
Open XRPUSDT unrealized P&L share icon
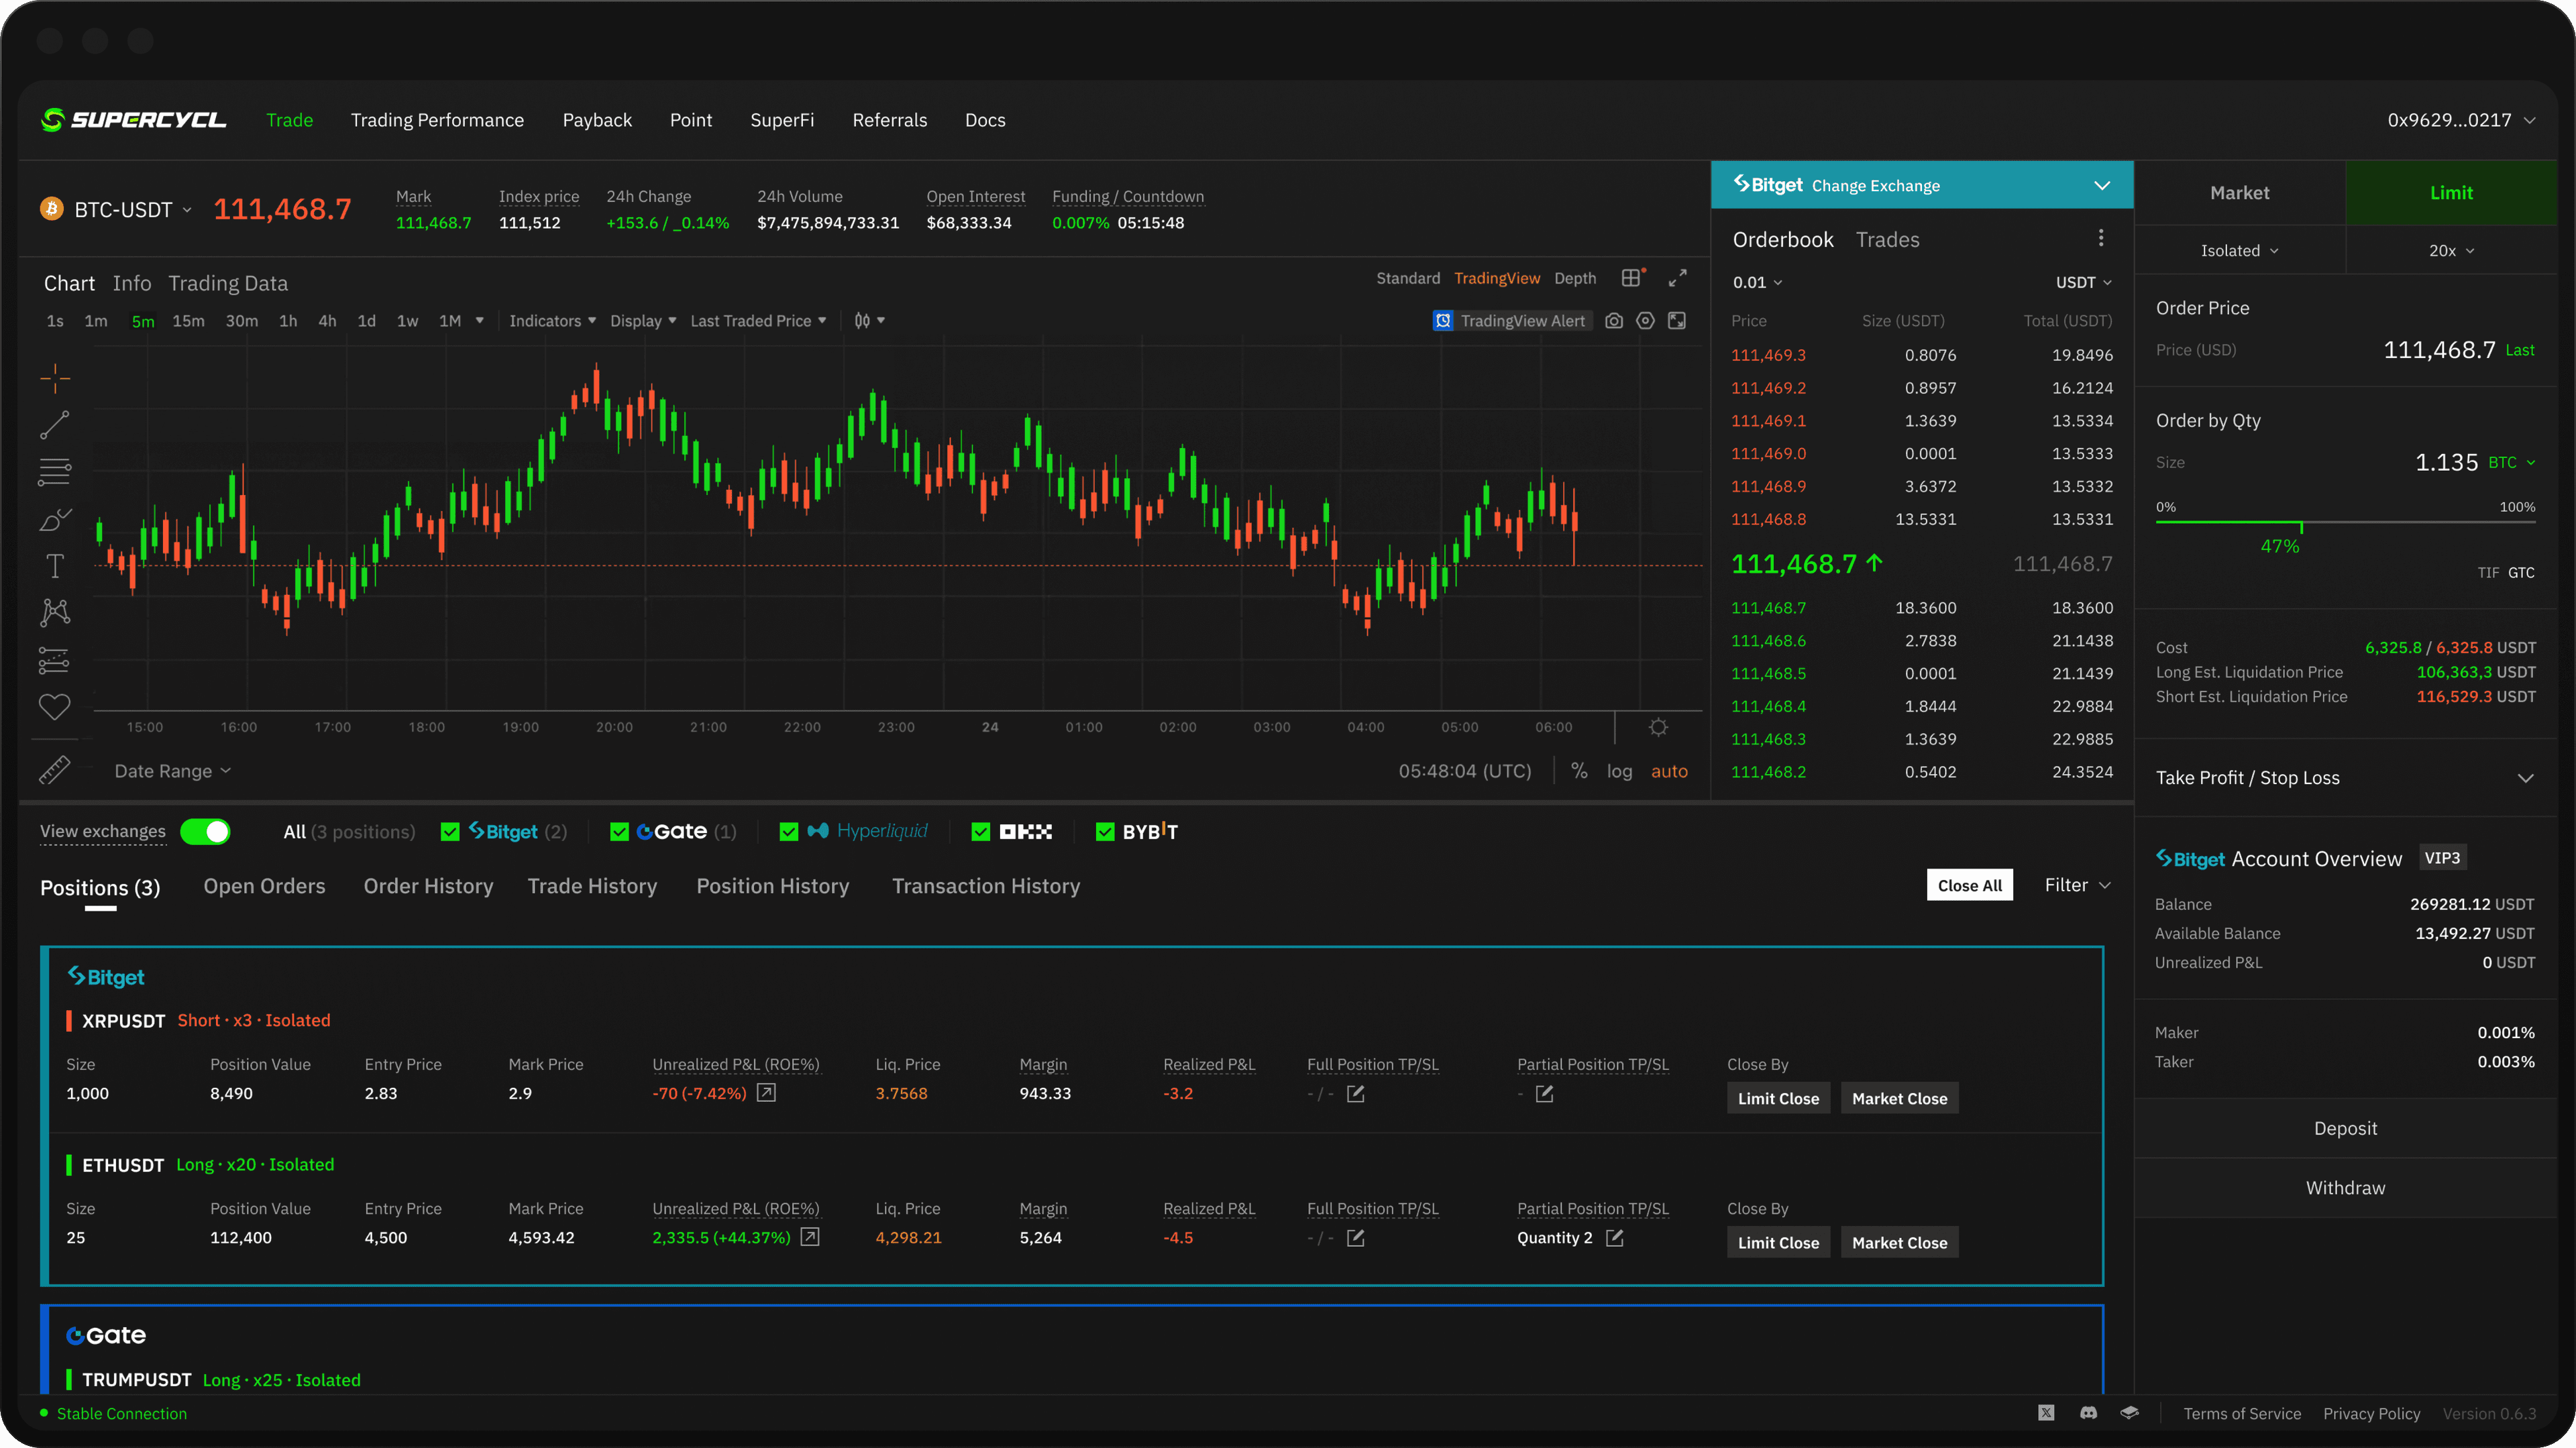tap(766, 1093)
